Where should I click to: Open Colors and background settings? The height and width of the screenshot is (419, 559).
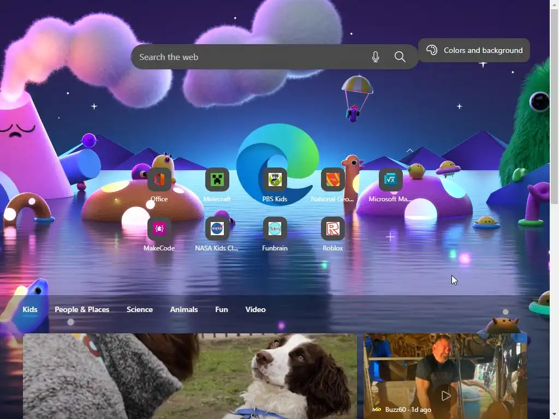click(474, 50)
